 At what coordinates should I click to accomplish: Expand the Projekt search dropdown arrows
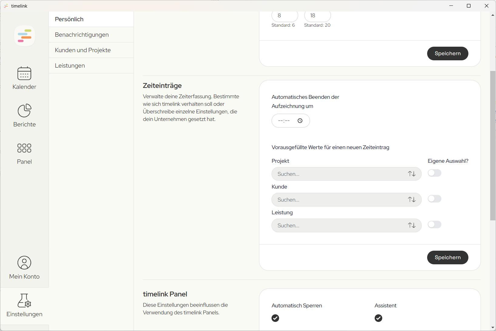(412, 174)
